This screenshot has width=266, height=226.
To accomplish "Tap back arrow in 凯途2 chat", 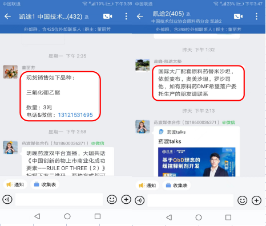I will [140, 17].
